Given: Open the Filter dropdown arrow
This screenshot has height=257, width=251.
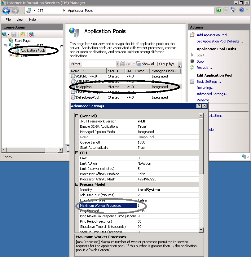Looking at the screenshot, I should 117,64.
